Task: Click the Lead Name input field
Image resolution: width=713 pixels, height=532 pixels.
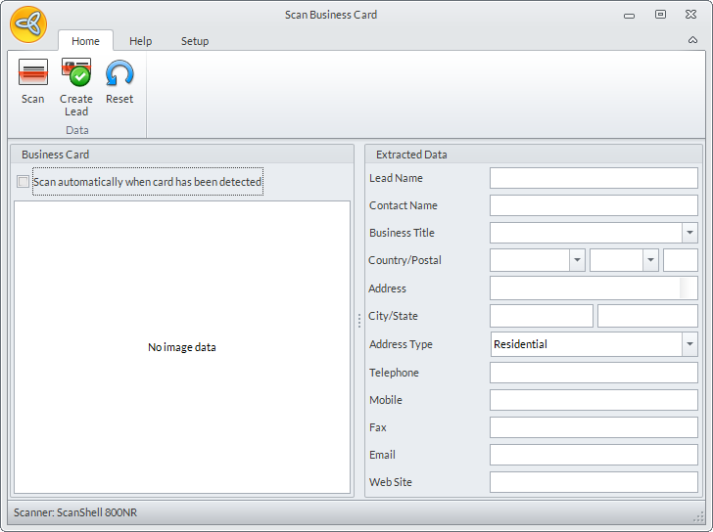Action: coord(594,178)
